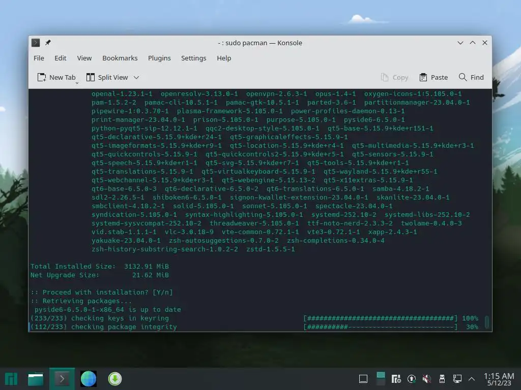521x390 pixels.
Task: Click the 'checking keys in keyring' text
Action: tap(120, 318)
